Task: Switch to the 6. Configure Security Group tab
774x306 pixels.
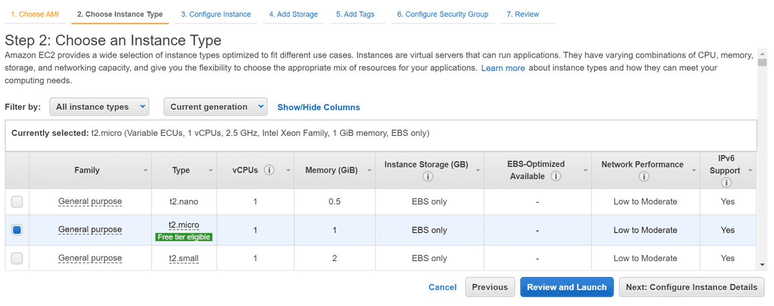Action: pos(442,14)
